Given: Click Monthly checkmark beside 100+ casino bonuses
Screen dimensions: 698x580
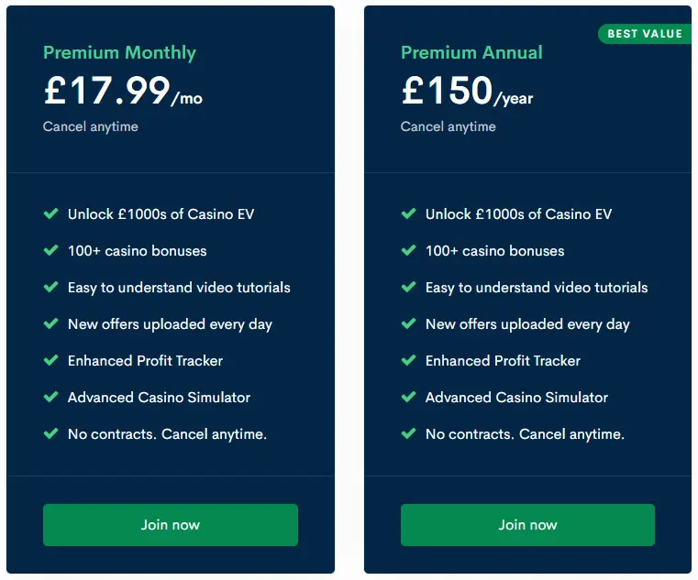Looking at the screenshot, I should click(x=51, y=251).
